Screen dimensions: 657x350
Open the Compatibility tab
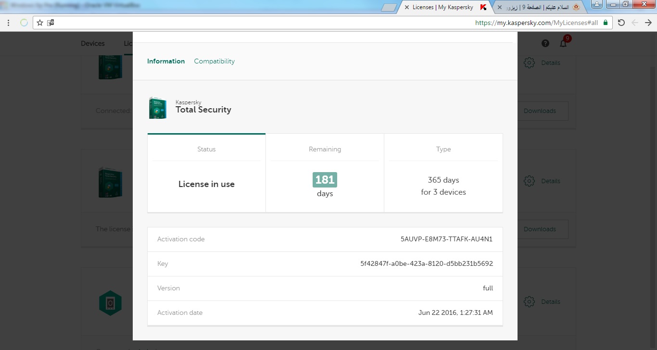click(x=214, y=61)
